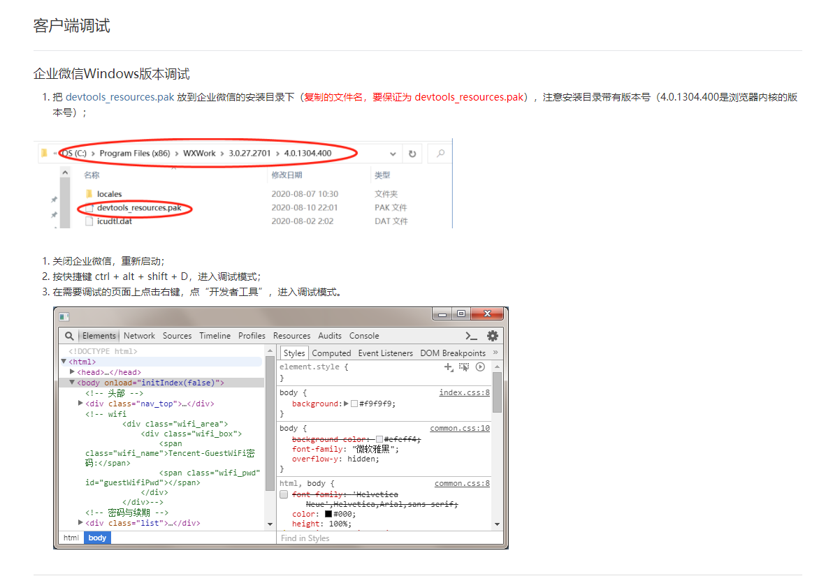Expand the background property triangle
840x583 pixels.
pos(347,404)
